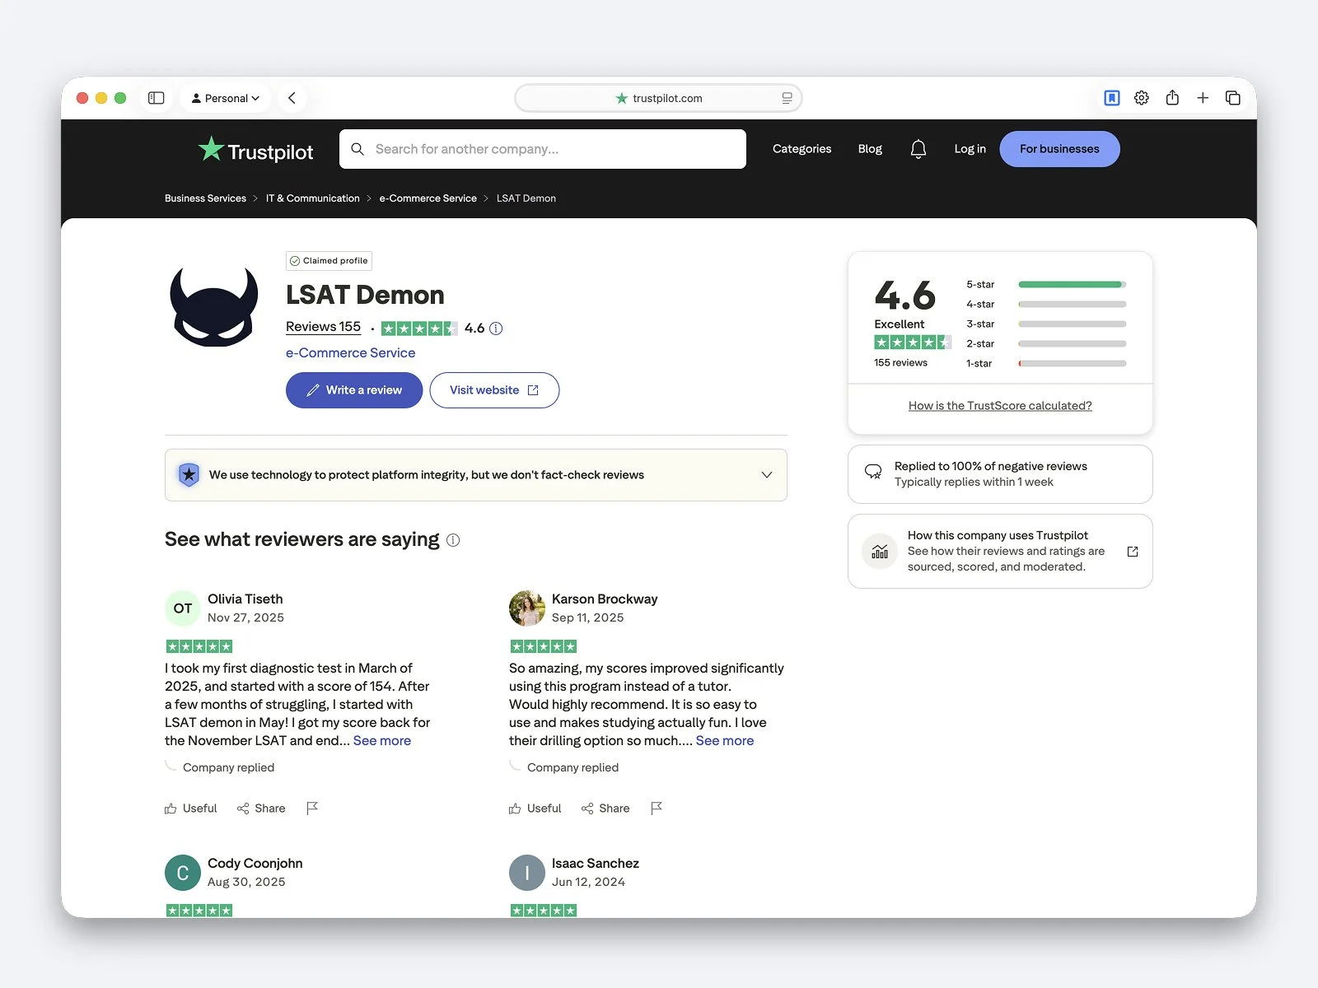The height and width of the screenshot is (988, 1318).
Task: Click the shield star icon in notice
Action: 189,474
